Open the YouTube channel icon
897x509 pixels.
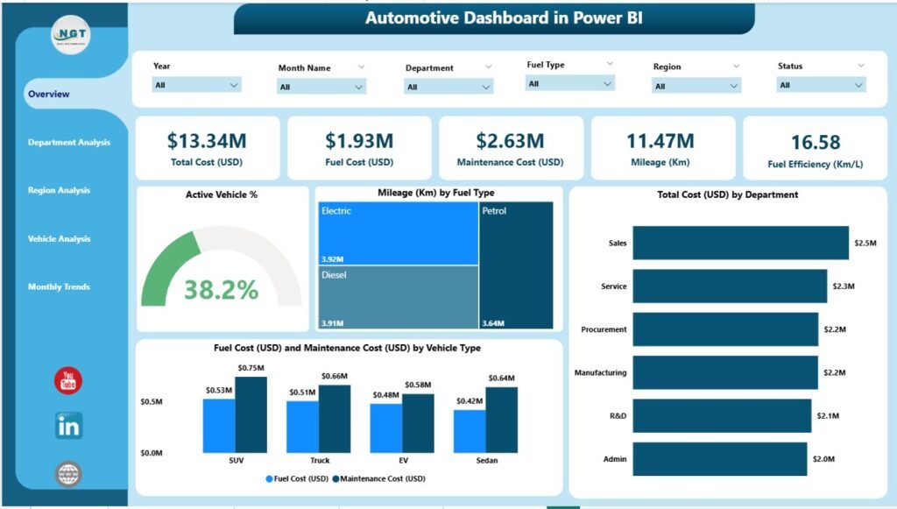click(x=68, y=381)
